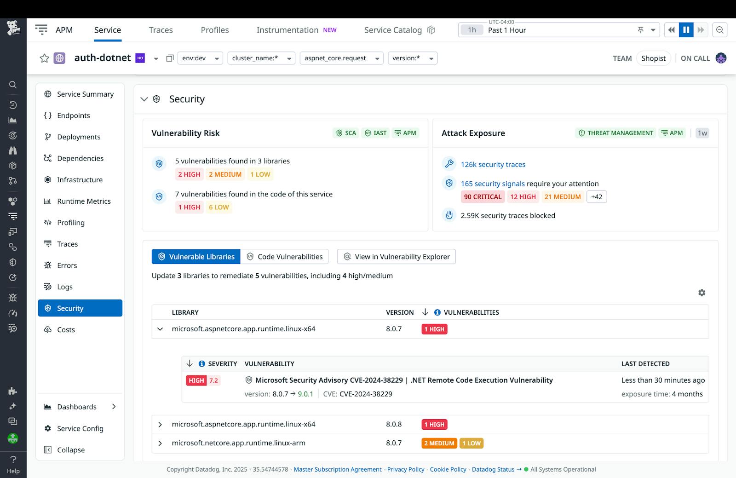
Task: Open Traces in the top navigation
Action: tap(161, 29)
